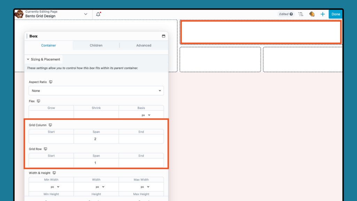
Task: Switch to the Advanced tab
Action: [x=143, y=45]
